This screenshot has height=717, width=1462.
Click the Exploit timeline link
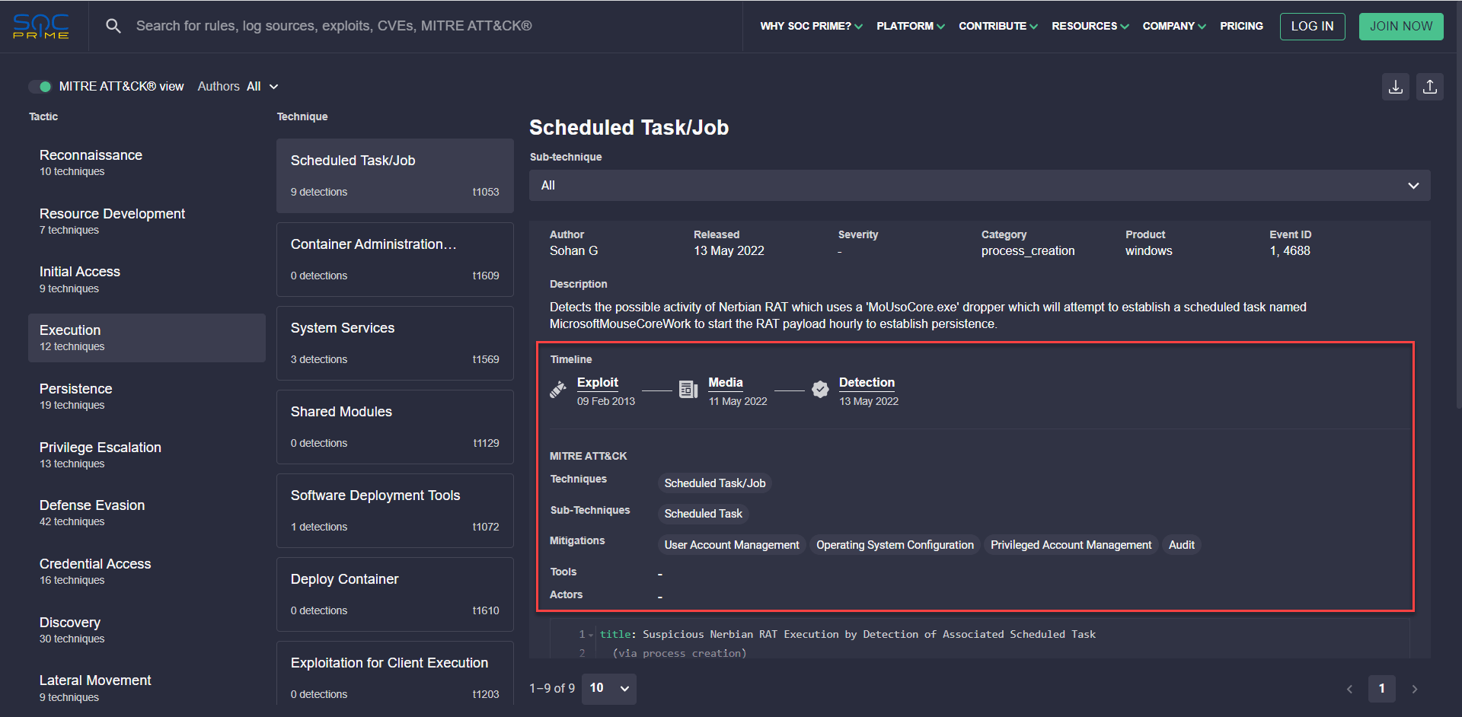[x=598, y=383]
